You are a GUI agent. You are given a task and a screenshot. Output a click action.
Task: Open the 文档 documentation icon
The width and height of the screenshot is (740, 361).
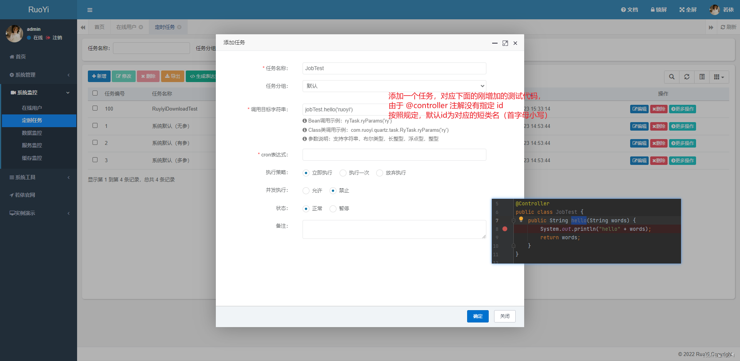(629, 10)
